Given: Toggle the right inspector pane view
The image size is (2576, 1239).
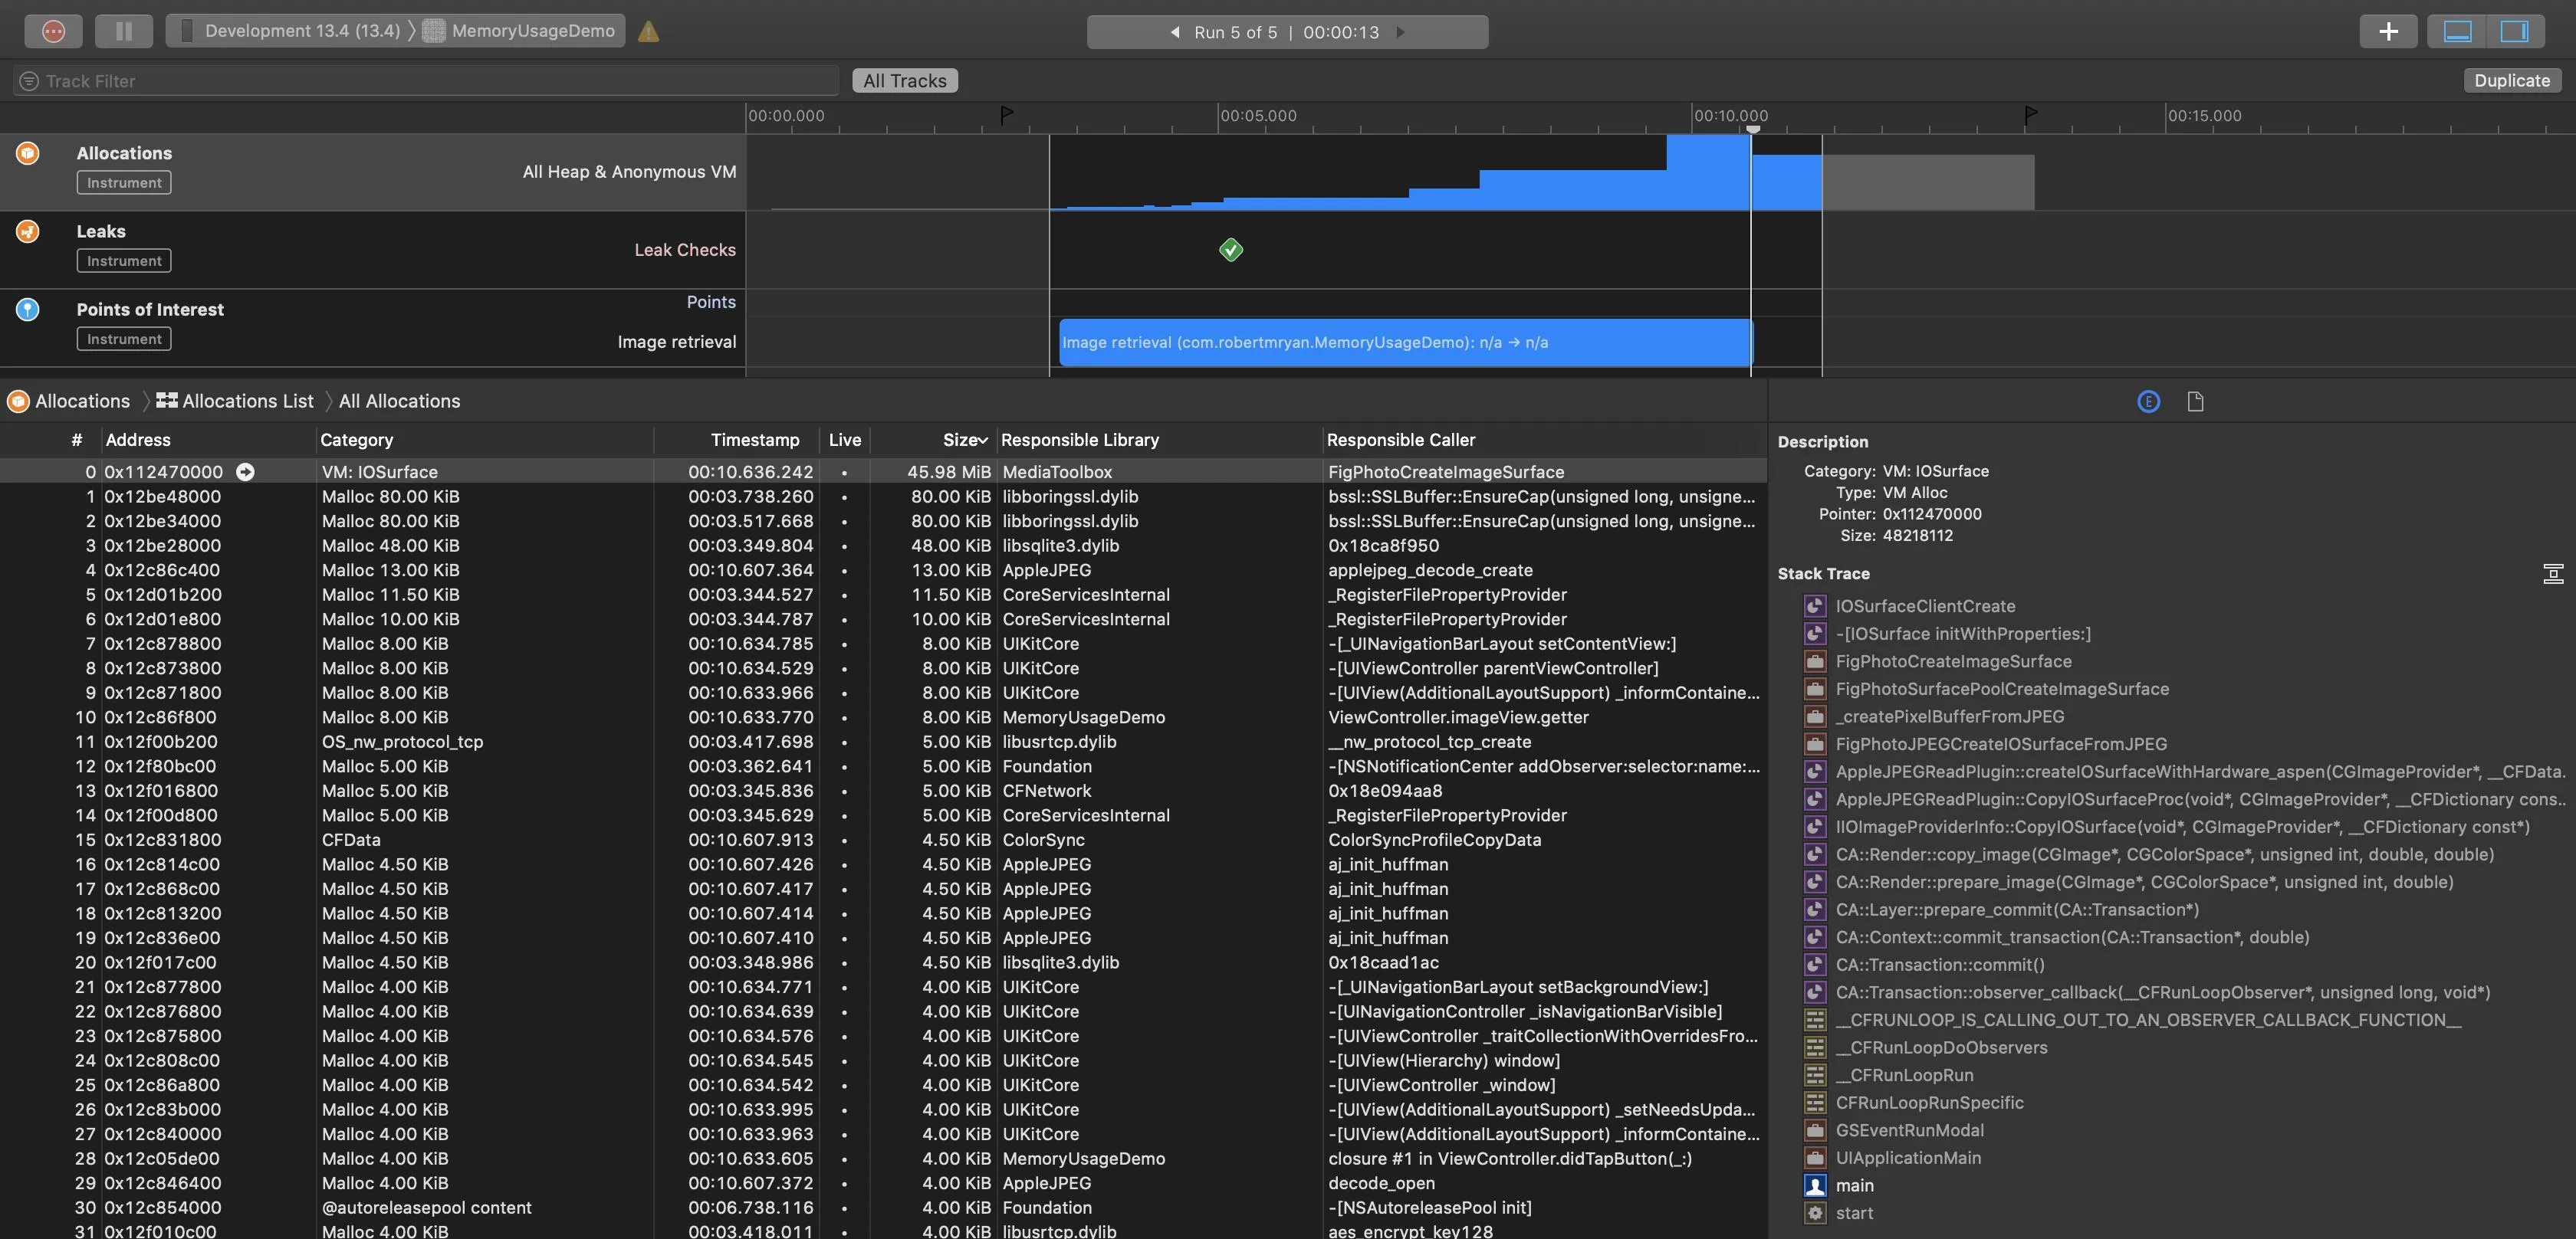Looking at the screenshot, I should coord(2513,31).
